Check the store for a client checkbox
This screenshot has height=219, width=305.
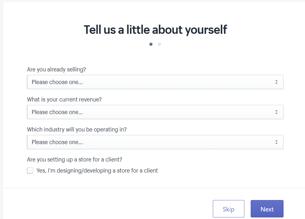(30, 171)
